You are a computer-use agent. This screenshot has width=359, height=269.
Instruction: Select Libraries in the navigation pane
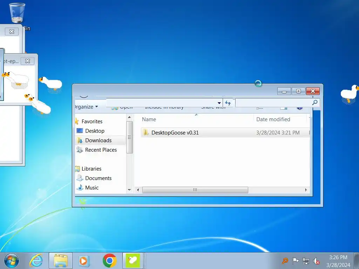click(92, 169)
